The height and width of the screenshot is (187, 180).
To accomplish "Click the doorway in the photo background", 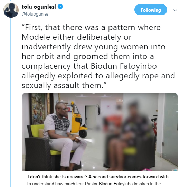I will click(91, 118).
